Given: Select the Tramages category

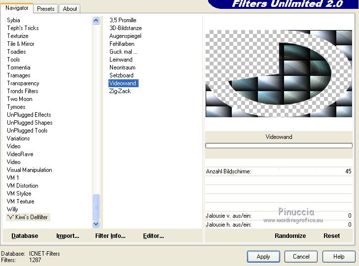Looking at the screenshot, I should click(19, 75).
